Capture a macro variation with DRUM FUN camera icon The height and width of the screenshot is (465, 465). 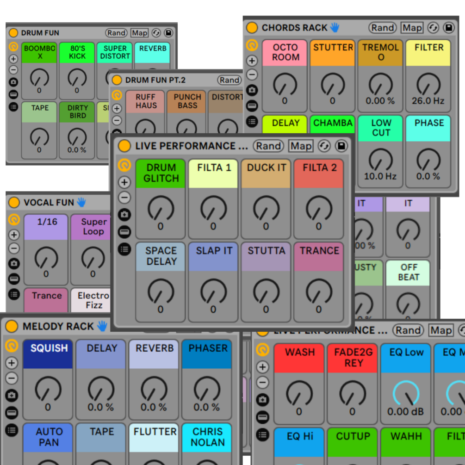pyautogui.click(x=13, y=82)
